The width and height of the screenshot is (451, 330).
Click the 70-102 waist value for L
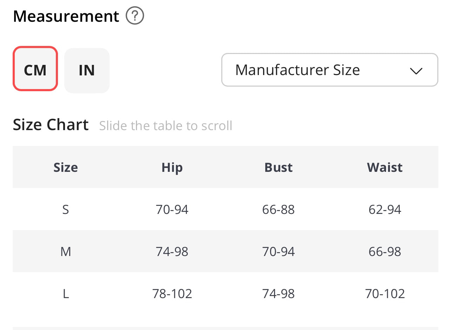pyautogui.click(x=385, y=294)
